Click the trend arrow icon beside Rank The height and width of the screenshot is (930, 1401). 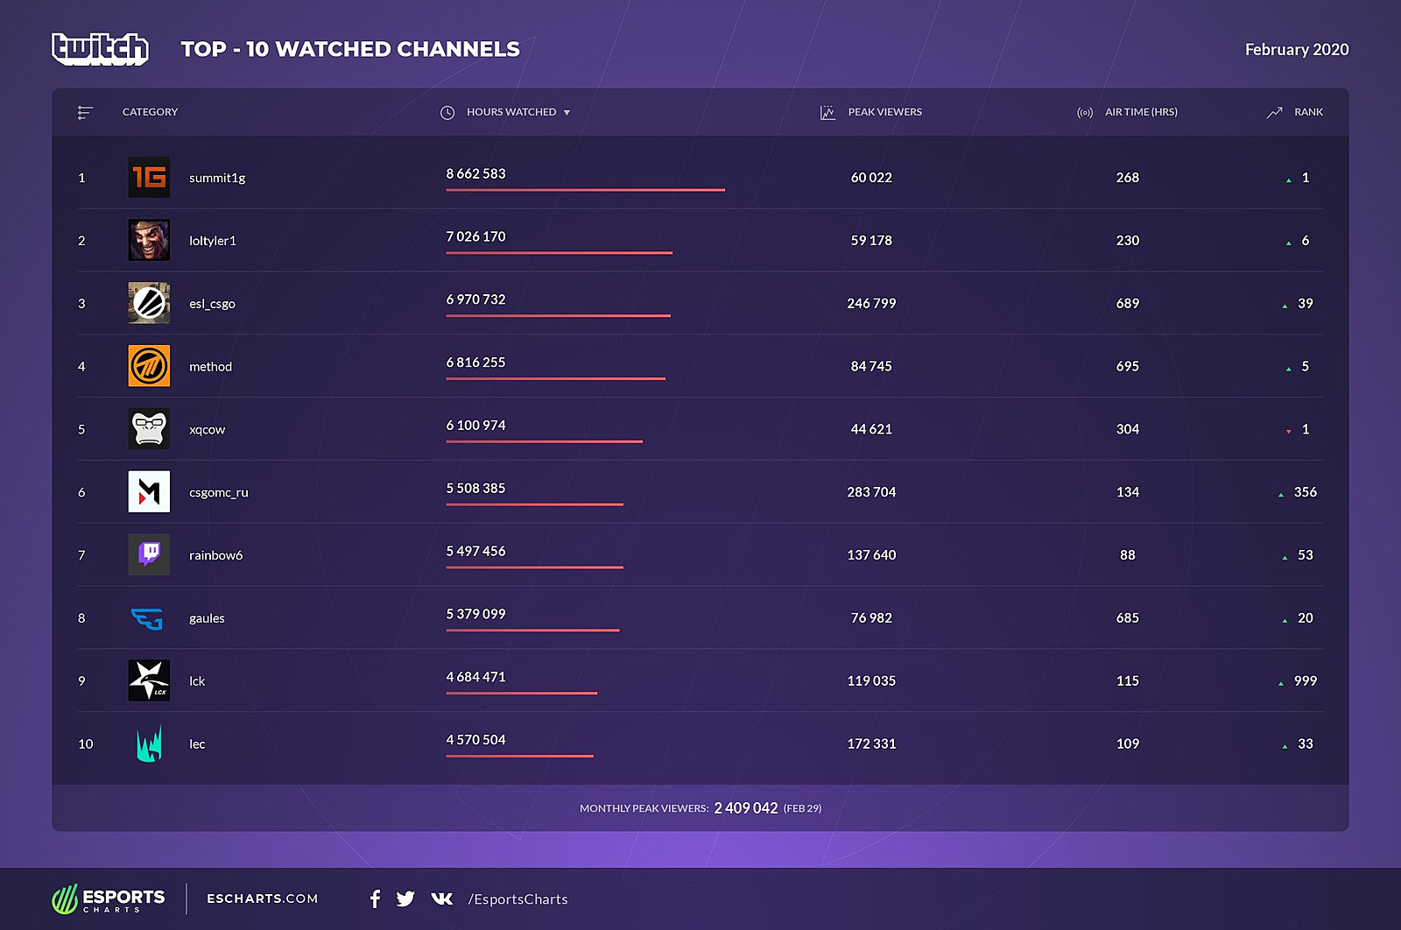tap(1274, 112)
